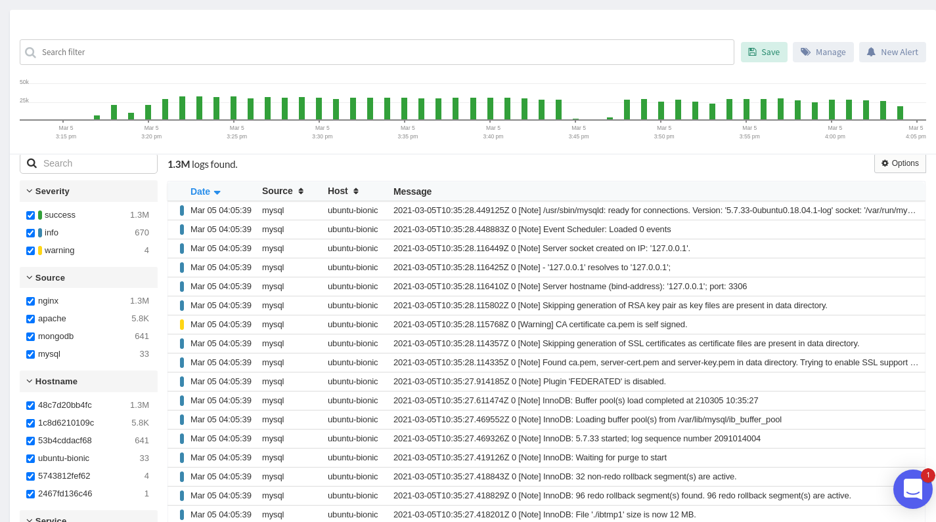Sort by Source column arrows
This screenshot has height=522, width=936.
coord(301,191)
